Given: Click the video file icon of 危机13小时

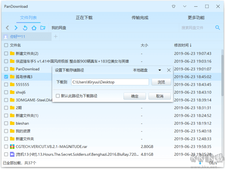Looking at the screenshot, I should [12, 154].
